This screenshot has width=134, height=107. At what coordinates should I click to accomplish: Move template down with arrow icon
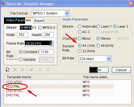click(x=48, y=70)
